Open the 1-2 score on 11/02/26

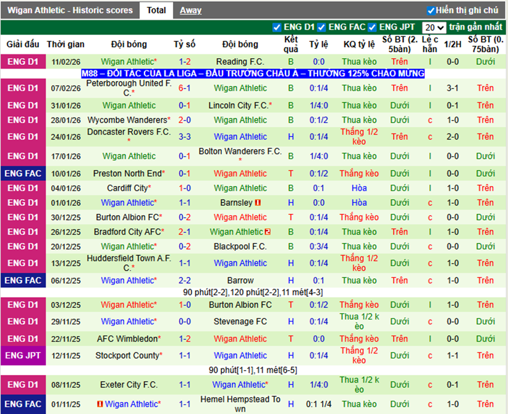(x=185, y=62)
